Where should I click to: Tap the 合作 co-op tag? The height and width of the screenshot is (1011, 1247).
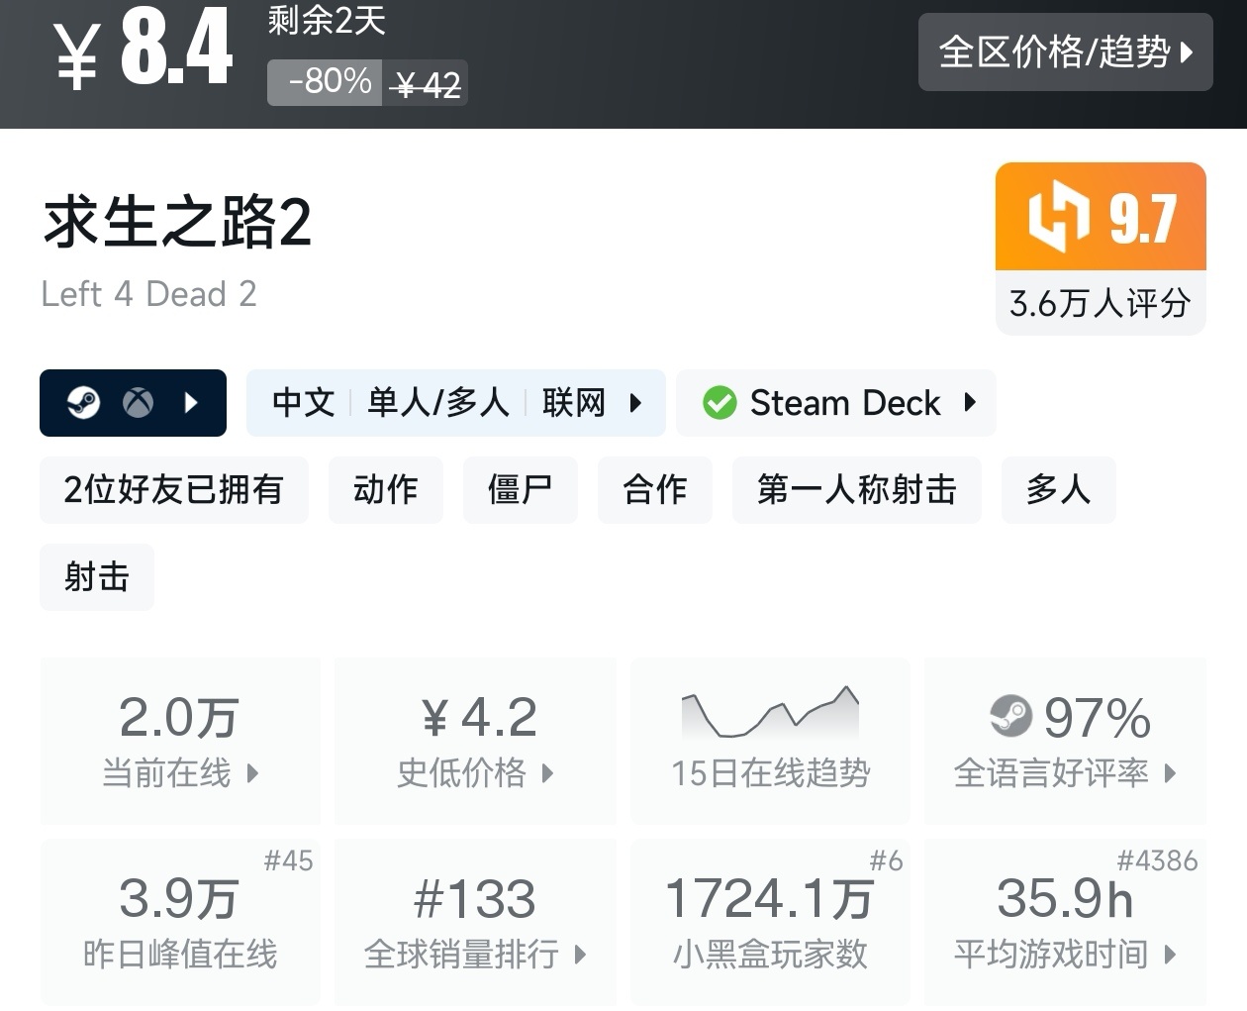click(654, 490)
